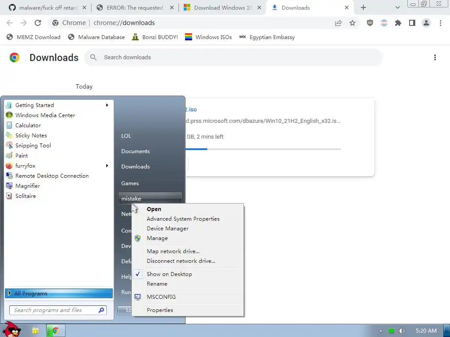Open the MEMZ Download bookmark
450x337 pixels.
[33, 37]
